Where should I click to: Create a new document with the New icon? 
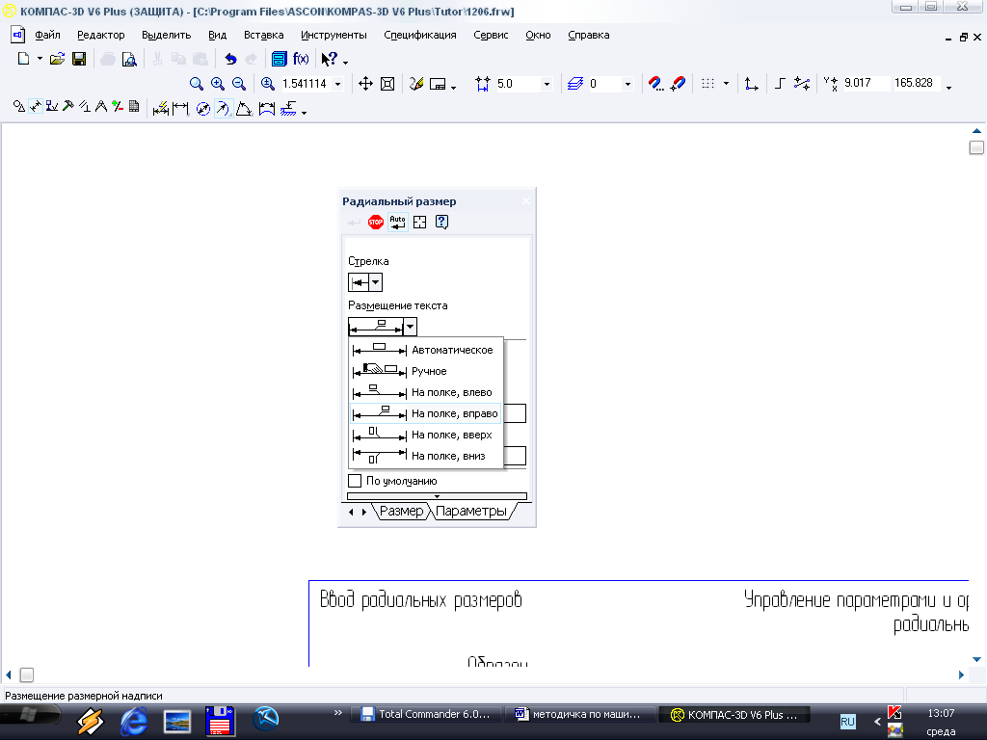(23, 59)
